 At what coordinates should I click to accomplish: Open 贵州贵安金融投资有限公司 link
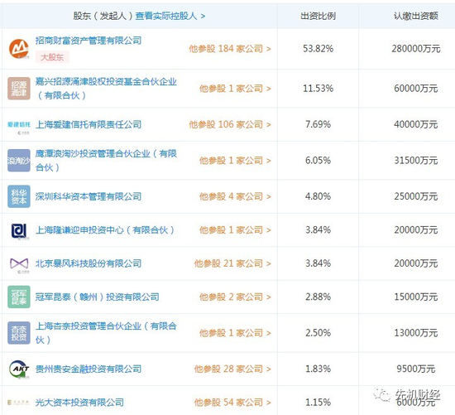click(89, 369)
